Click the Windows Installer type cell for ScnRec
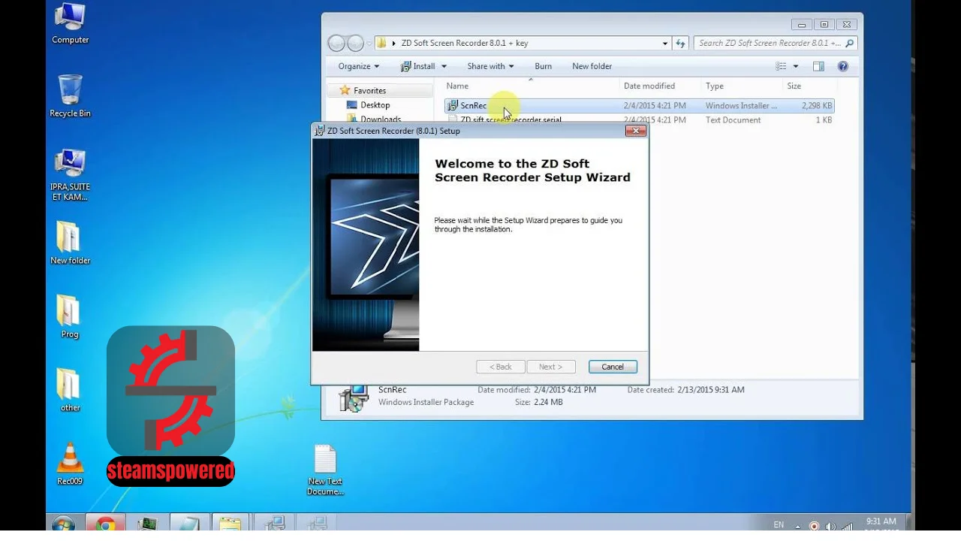961x541 pixels. (741, 106)
